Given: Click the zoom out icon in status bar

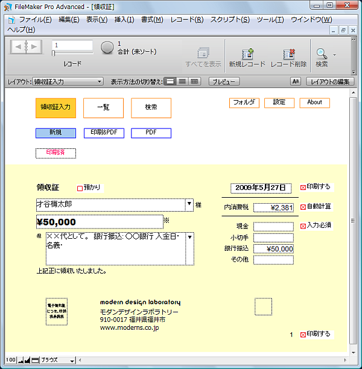Looking at the screenshot, I should (20, 360).
